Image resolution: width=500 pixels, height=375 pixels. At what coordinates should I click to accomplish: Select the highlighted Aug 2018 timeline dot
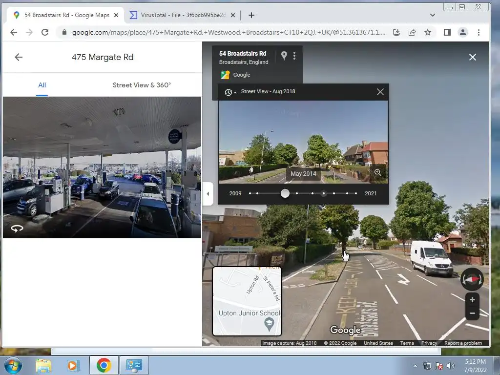[324, 193]
